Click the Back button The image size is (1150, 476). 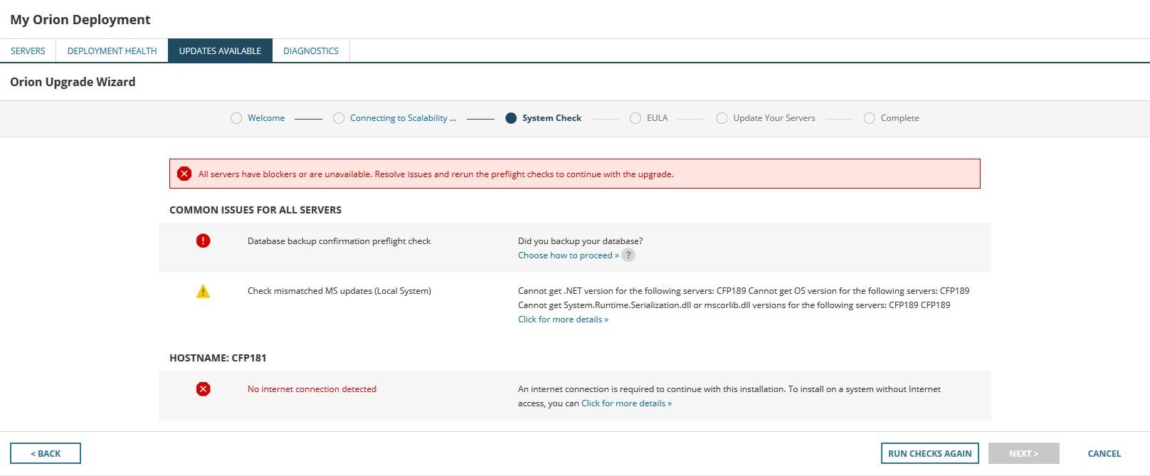[46, 453]
